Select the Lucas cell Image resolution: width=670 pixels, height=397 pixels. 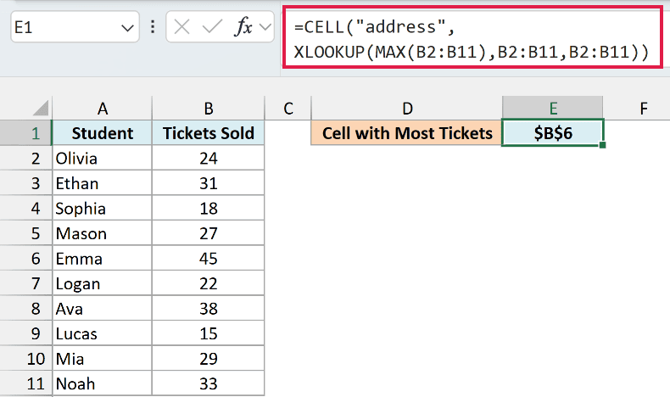102,333
